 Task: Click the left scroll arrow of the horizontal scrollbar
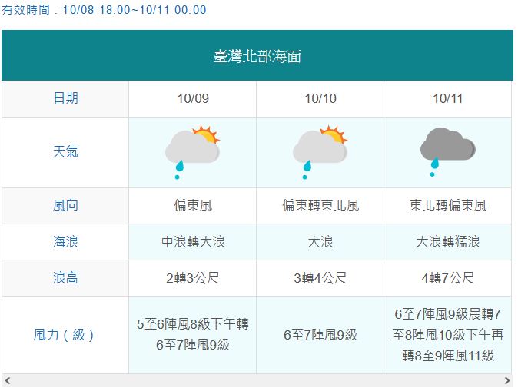tap(7, 380)
